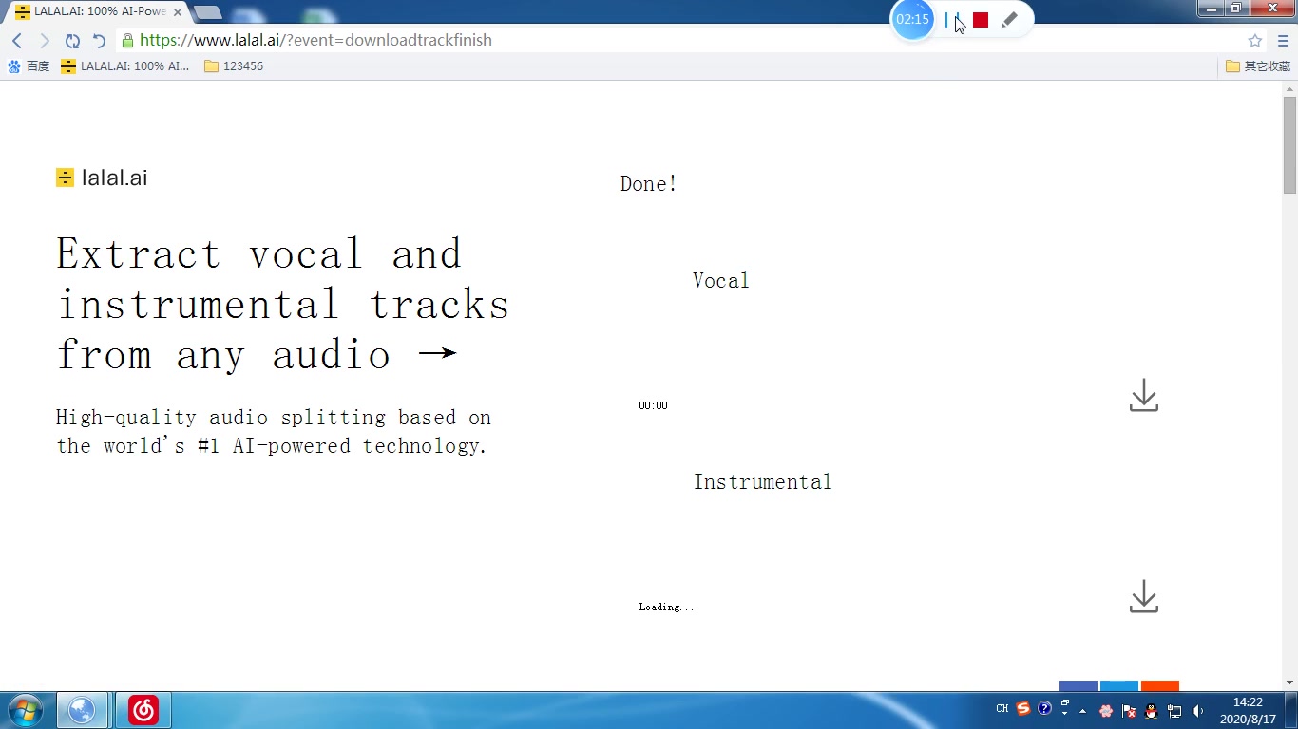The image size is (1298, 729).
Task: Open a new tab
Action: click(207, 12)
